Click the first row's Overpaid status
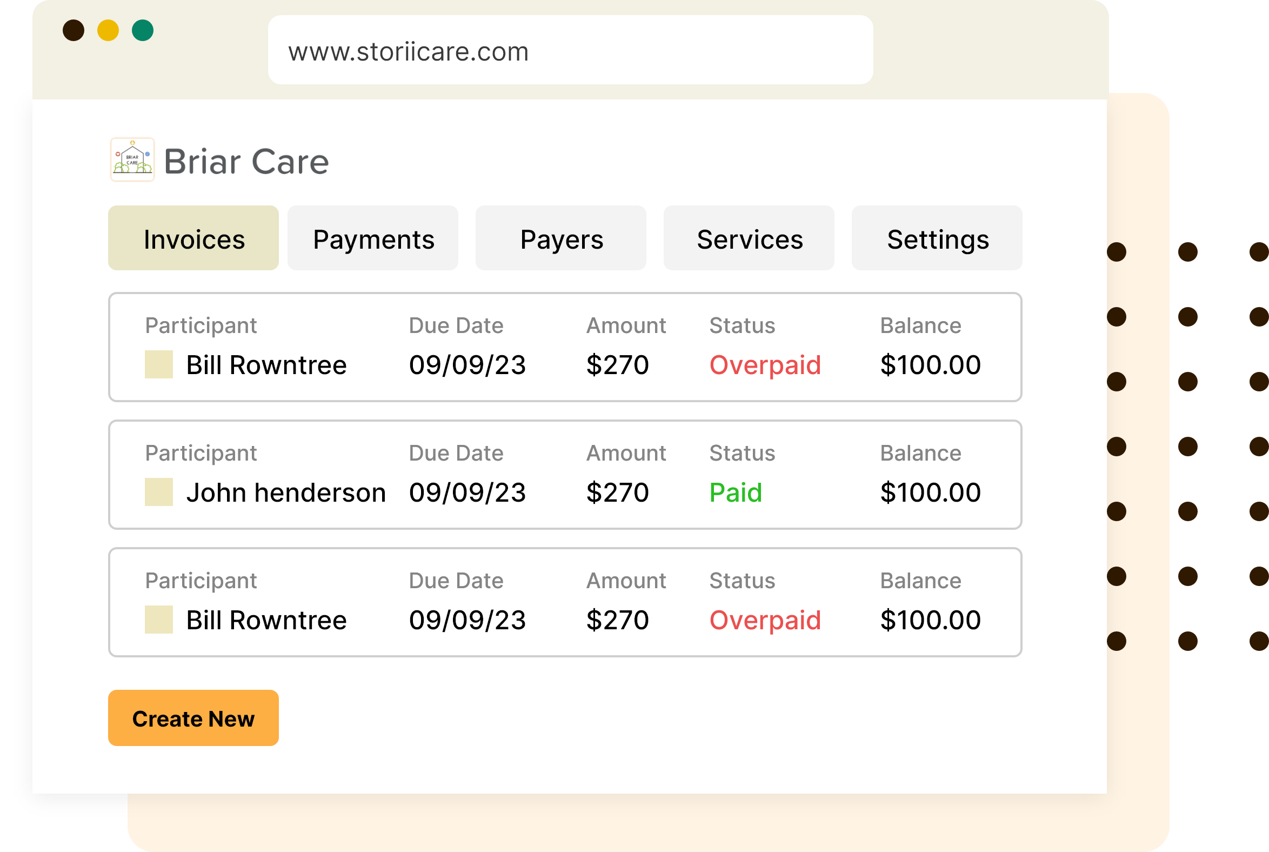 point(765,364)
